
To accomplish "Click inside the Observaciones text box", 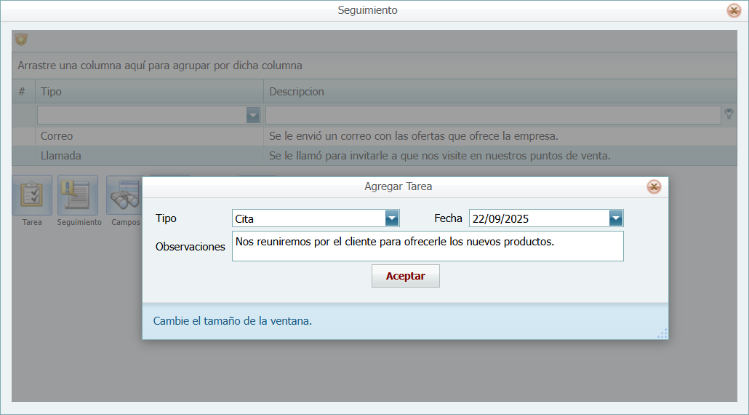I will click(428, 246).
